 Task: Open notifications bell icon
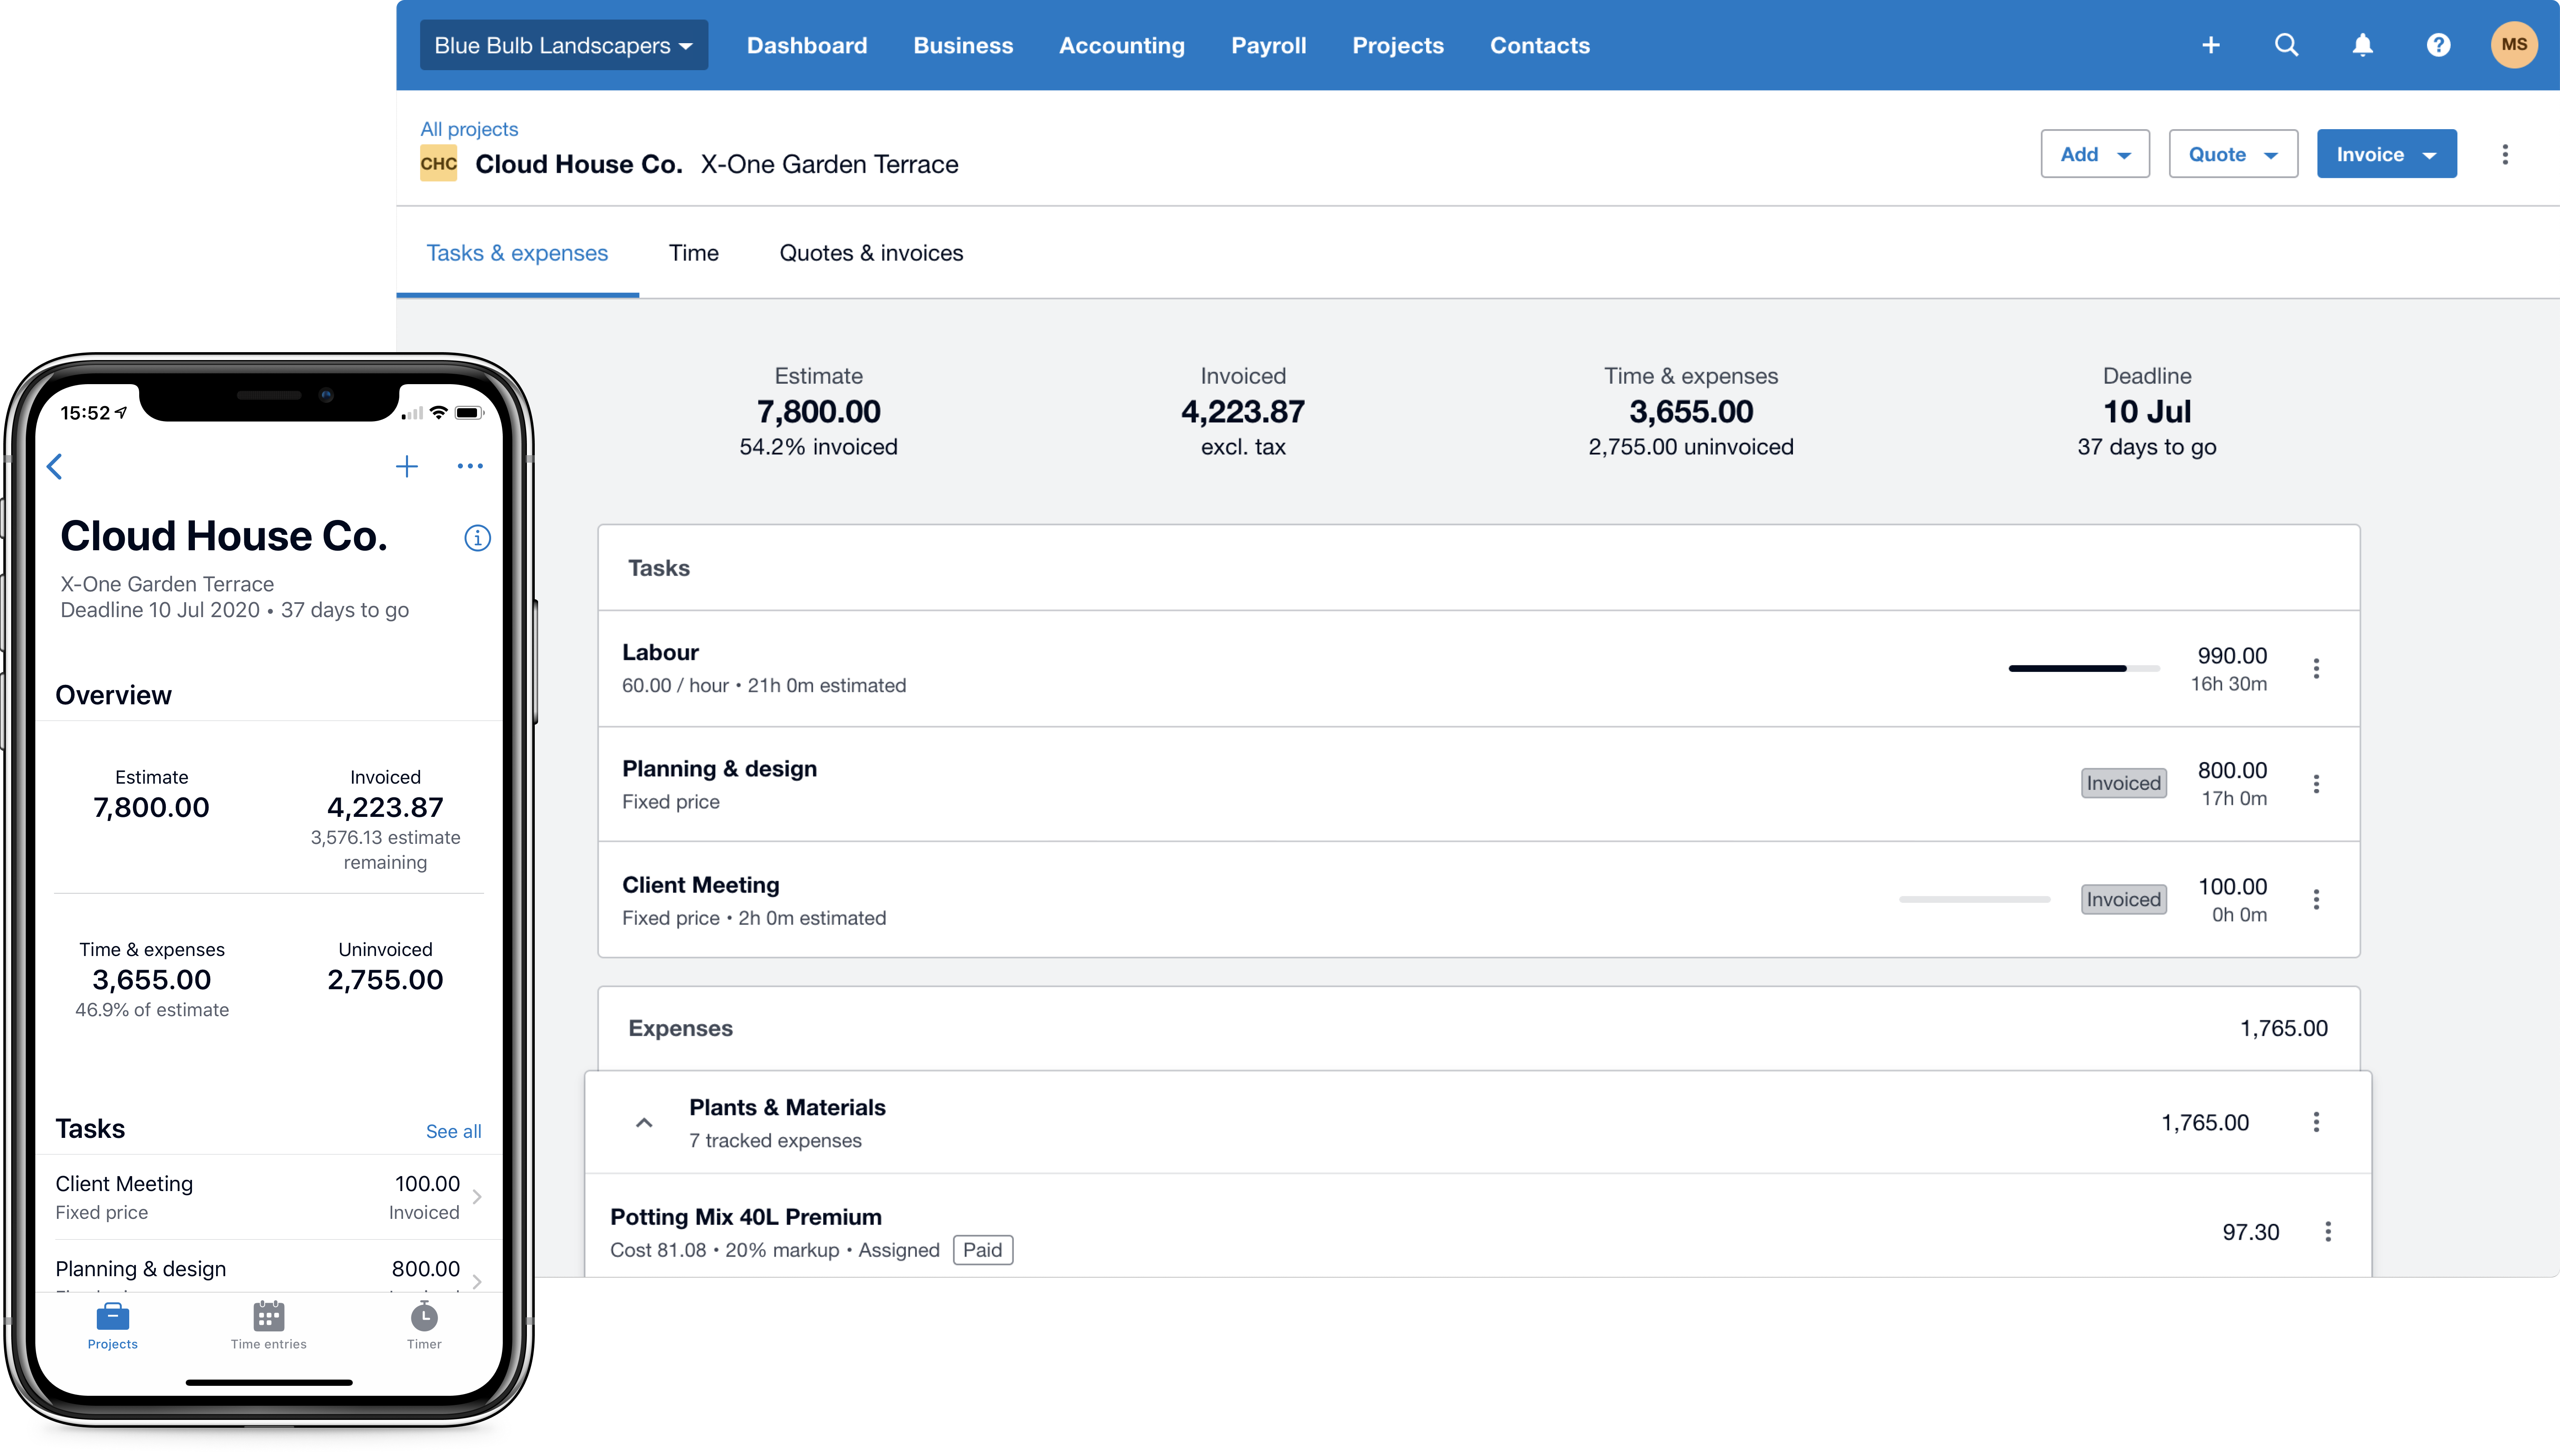[x=2363, y=45]
